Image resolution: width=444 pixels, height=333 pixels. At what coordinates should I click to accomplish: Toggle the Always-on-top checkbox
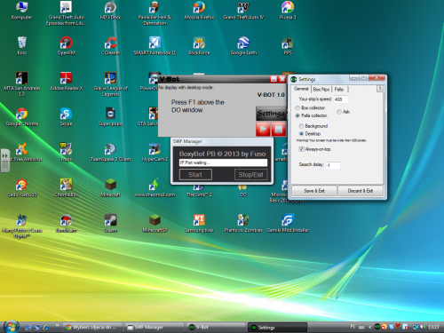(x=301, y=149)
